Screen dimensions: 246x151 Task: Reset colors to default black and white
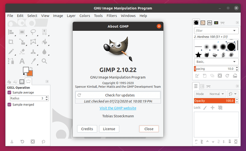(24, 75)
